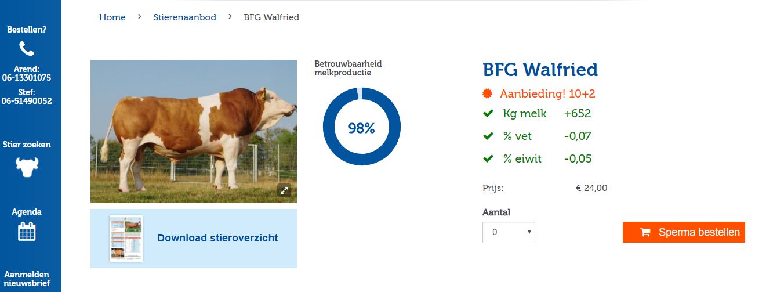Open the Agenda calendar icon
This screenshot has width=766, height=292.
[27, 232]
